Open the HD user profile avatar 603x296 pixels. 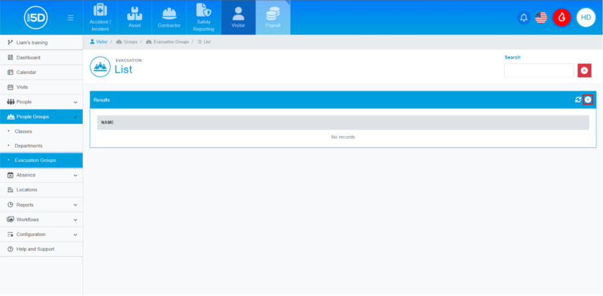coord(586,17)
